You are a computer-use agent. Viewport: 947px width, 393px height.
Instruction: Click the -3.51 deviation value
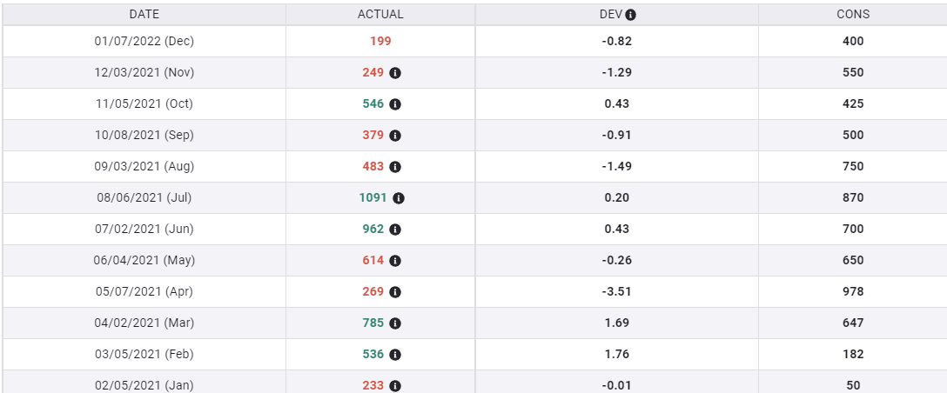point(615,291)
